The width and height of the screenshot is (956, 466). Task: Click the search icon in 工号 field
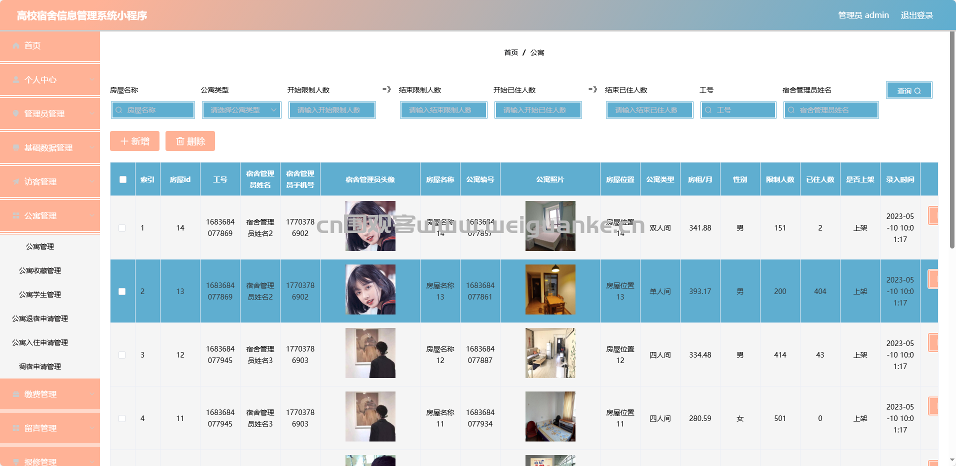pos(708,110)
